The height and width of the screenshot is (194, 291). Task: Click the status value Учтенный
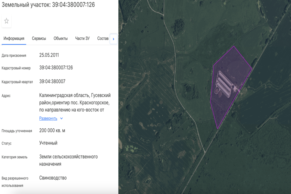pyautogui.click(x=48, y=143)
